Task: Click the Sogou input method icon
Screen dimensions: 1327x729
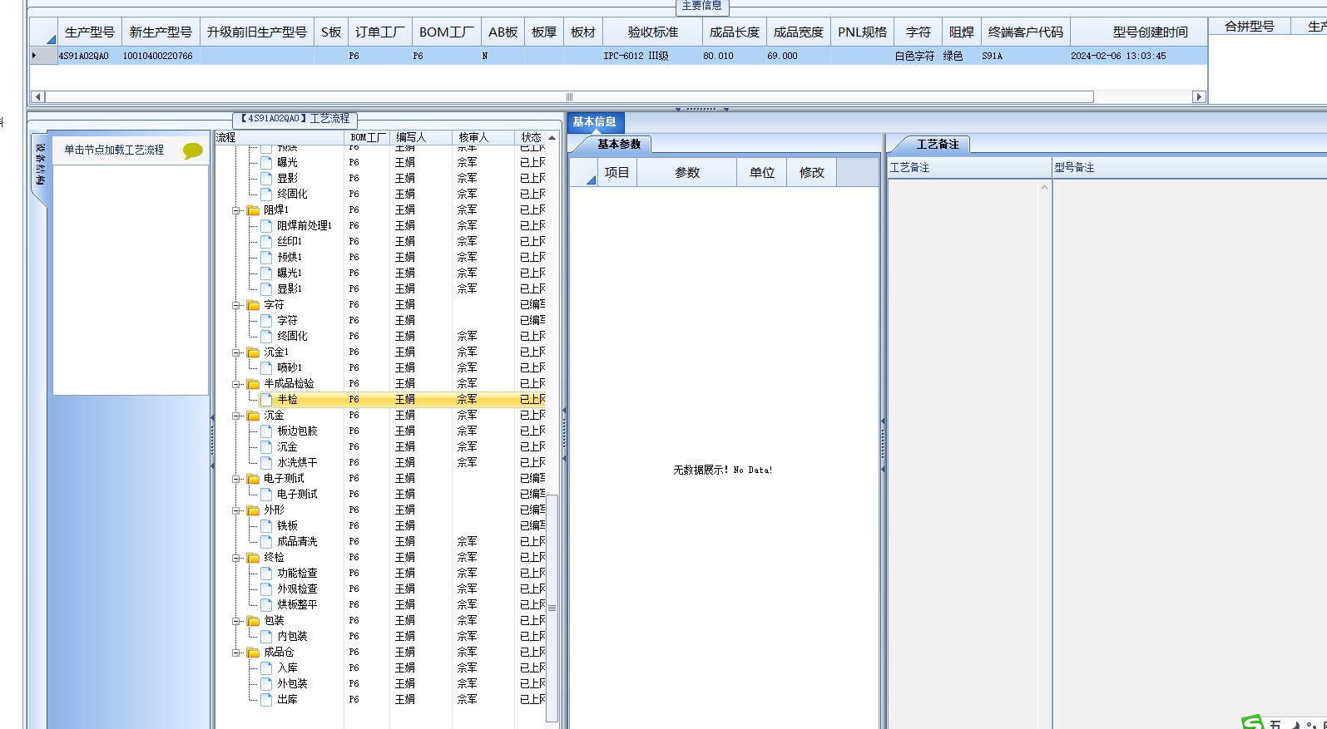Action: coord(1252,723)
